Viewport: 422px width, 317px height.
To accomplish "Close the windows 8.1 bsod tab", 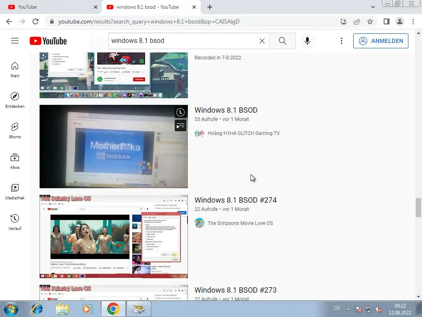I will click(x=194, y=7).
